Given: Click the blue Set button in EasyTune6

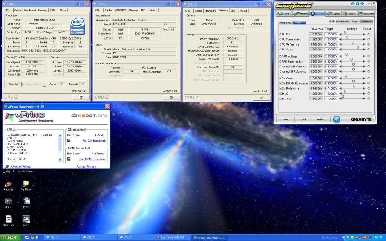Looking at the screenshot, I should (x=337, y=119).
